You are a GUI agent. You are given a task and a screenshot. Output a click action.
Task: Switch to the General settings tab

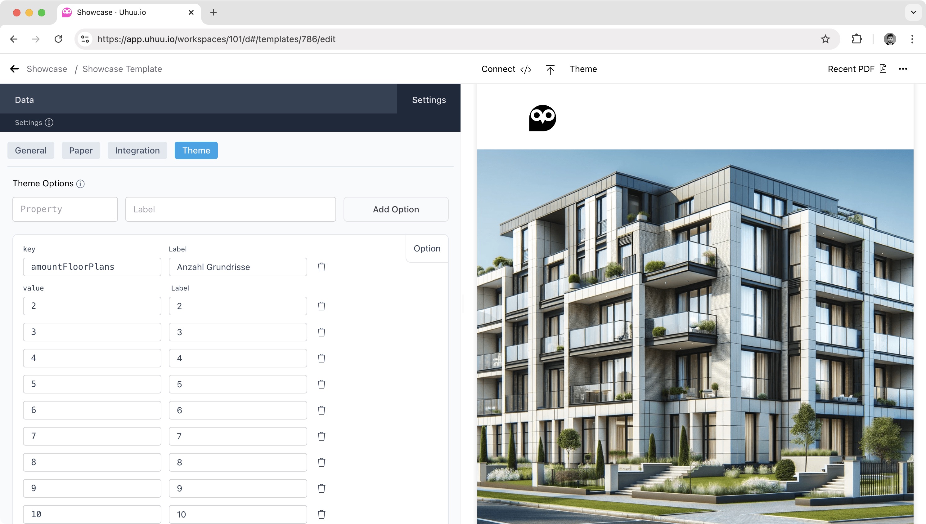[30, 150]
